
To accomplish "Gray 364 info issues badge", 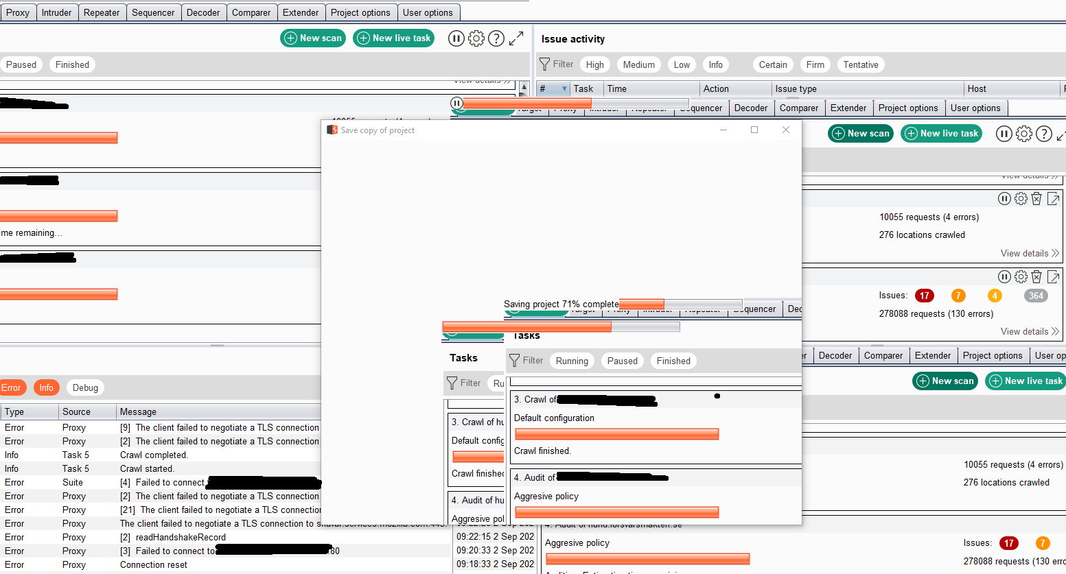I will click(1036, 296).
